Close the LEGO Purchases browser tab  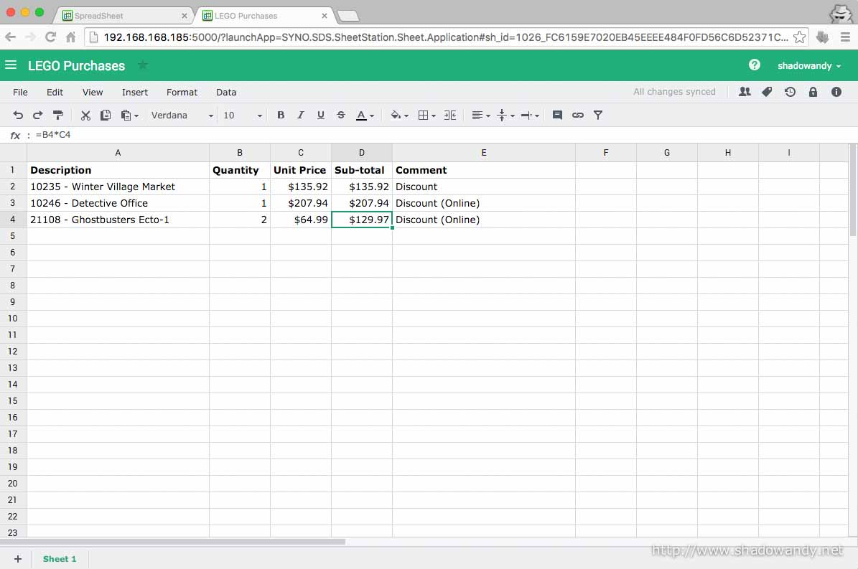pyautogui.click(x=324, y=16)
